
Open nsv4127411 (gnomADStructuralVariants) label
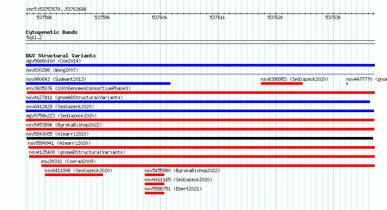pyautogui.click(x=74, y=97)
